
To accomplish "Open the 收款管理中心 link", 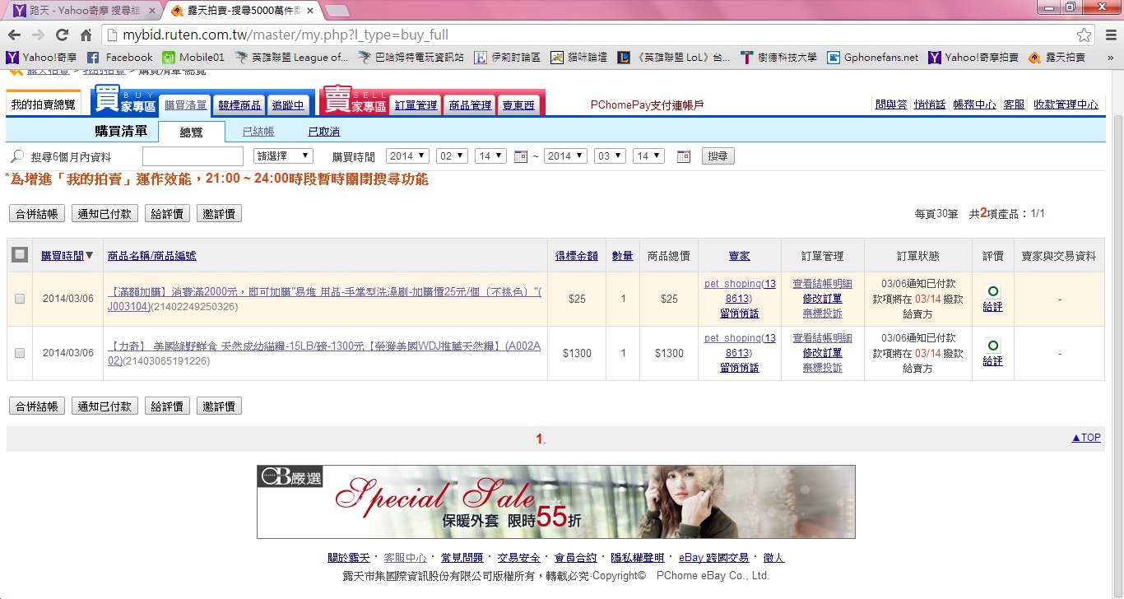I will 1066,104.
